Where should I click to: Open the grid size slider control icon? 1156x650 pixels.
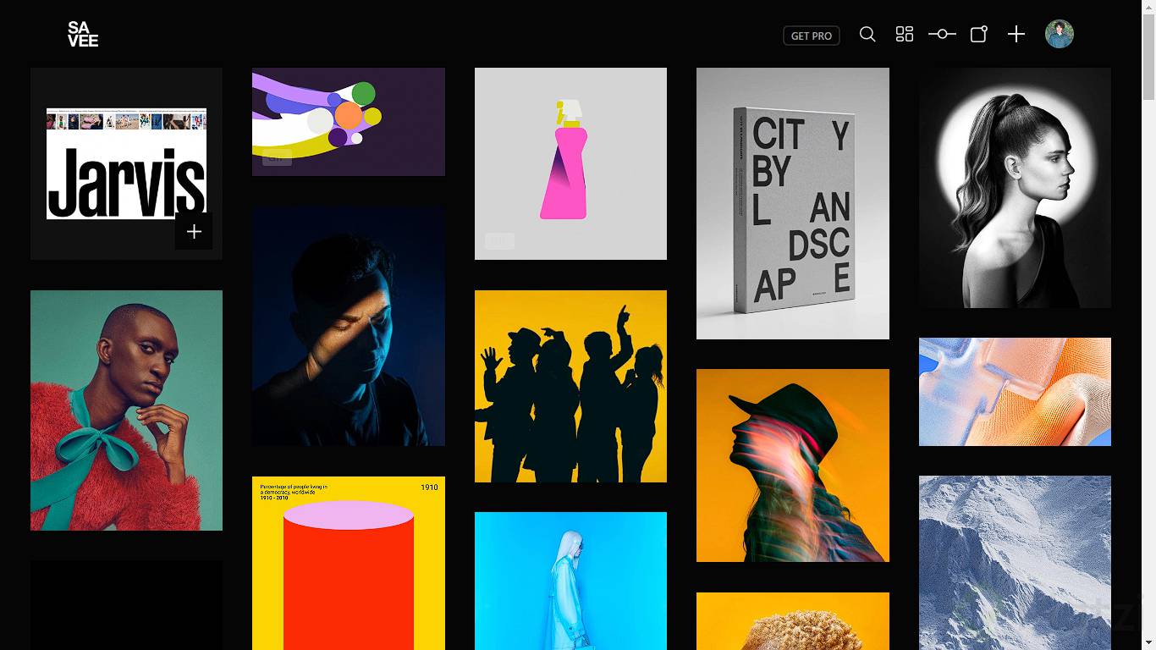[942, 34]
